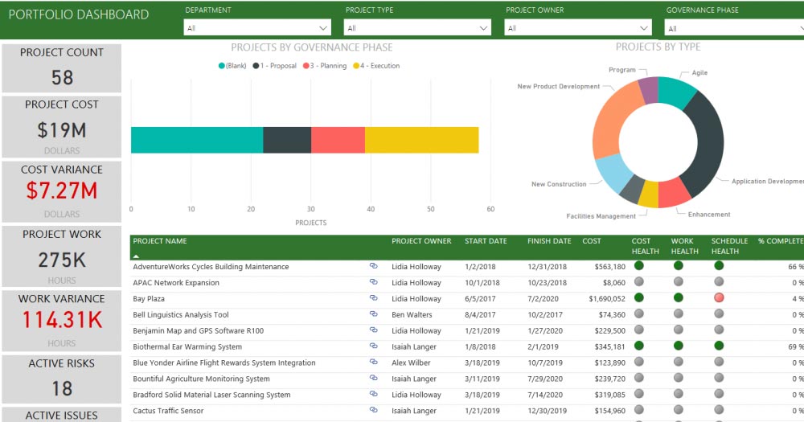
Task: Open the Project Owner filter dropdown
Action: 578,27
